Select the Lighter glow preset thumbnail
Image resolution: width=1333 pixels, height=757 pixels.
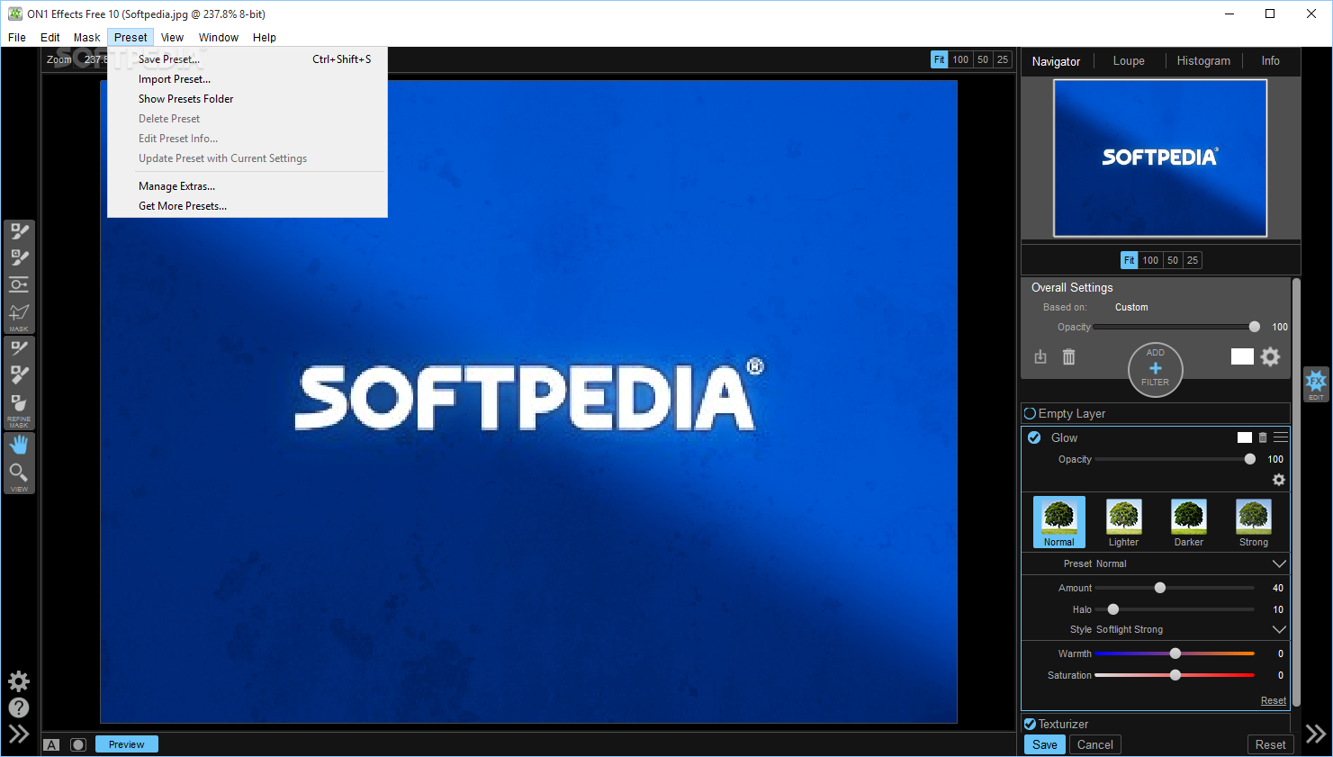coord(1124,522)
